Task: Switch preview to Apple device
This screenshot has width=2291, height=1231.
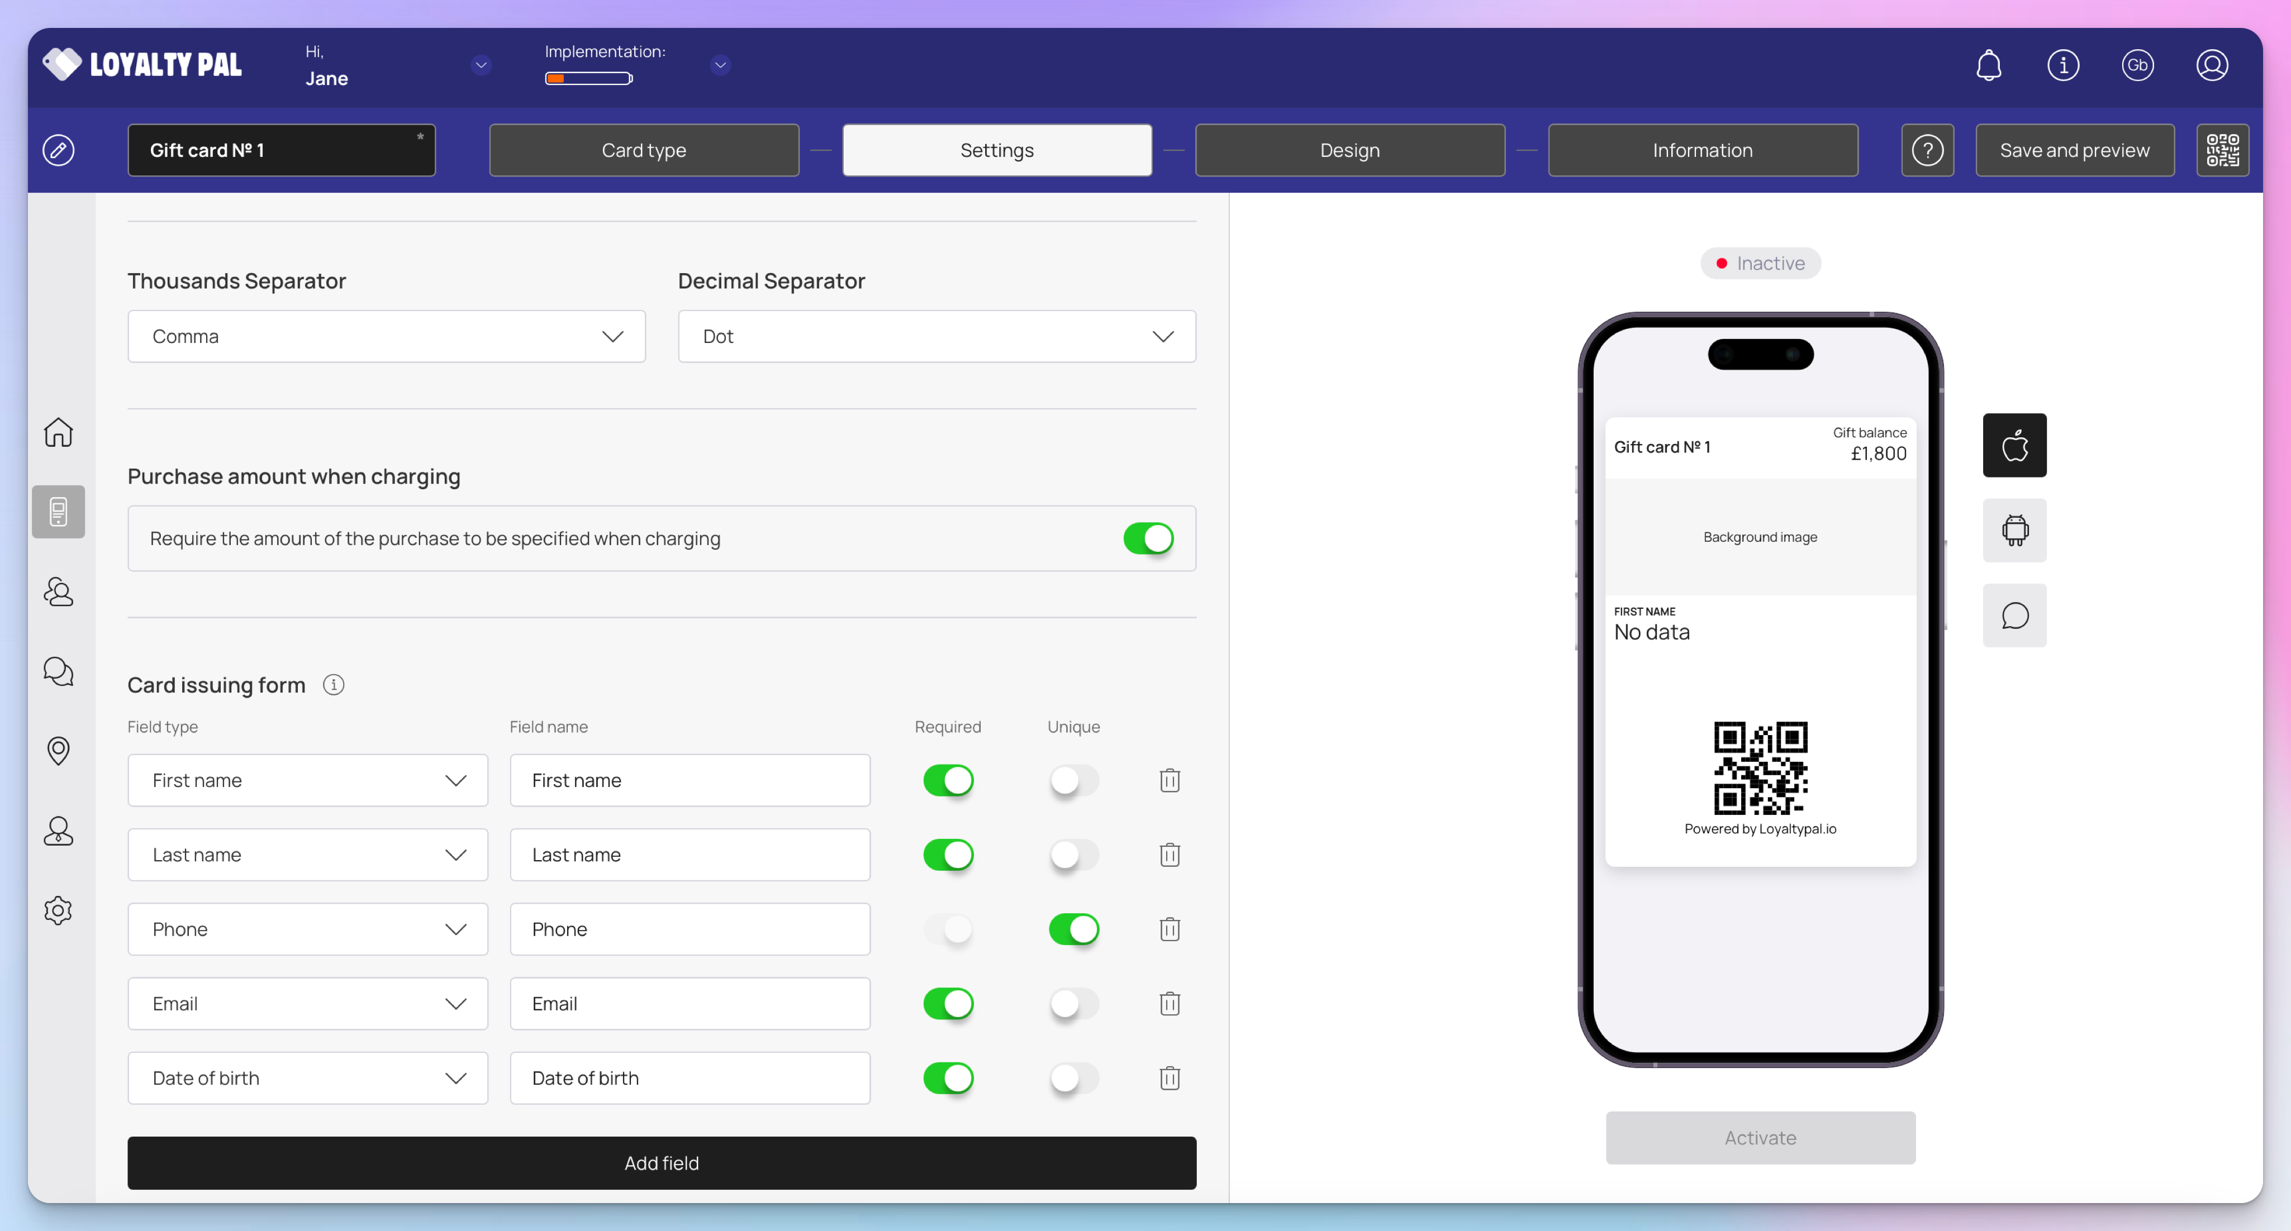Action: pos(2014,445)
